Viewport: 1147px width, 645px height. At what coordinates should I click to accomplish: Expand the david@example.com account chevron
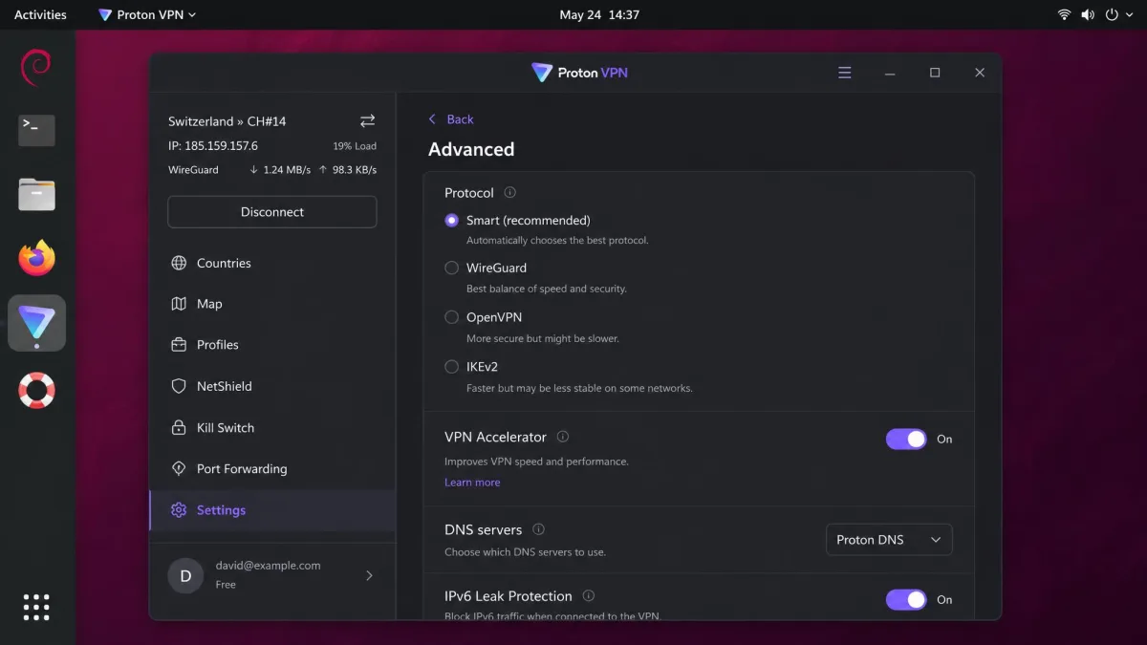point(369,575)
